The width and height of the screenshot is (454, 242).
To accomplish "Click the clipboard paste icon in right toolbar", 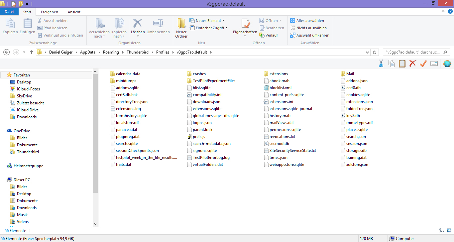I will pos(402,63).
